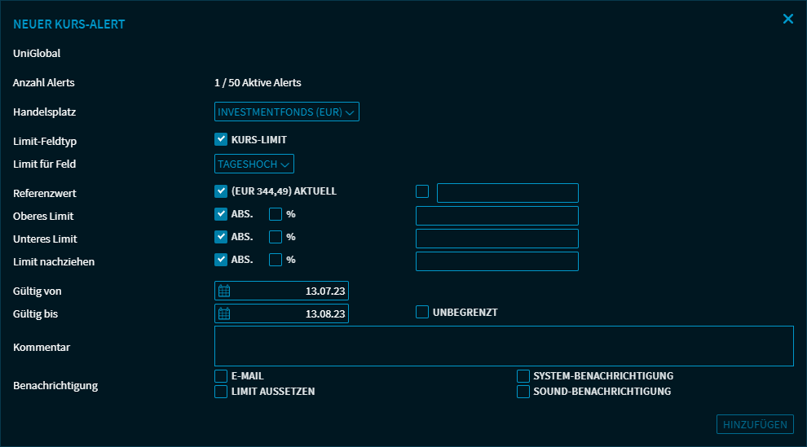The height and width of the screenshot is (447, 807).
Task: Toggle the Kurs-Limit checkbox
Action: [x=221, y=139]
